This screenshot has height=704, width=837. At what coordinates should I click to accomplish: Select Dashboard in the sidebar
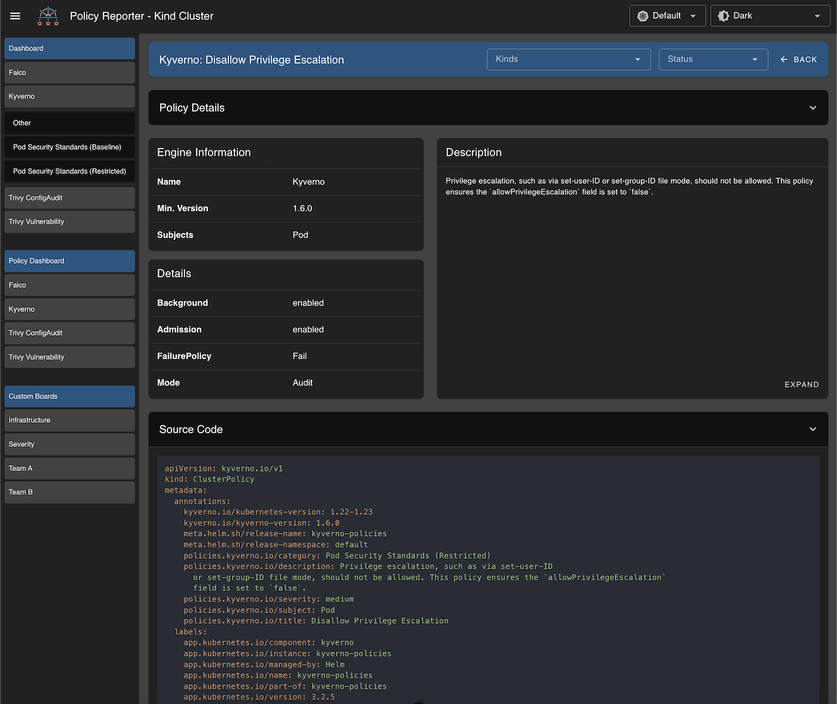pos(70,48)
